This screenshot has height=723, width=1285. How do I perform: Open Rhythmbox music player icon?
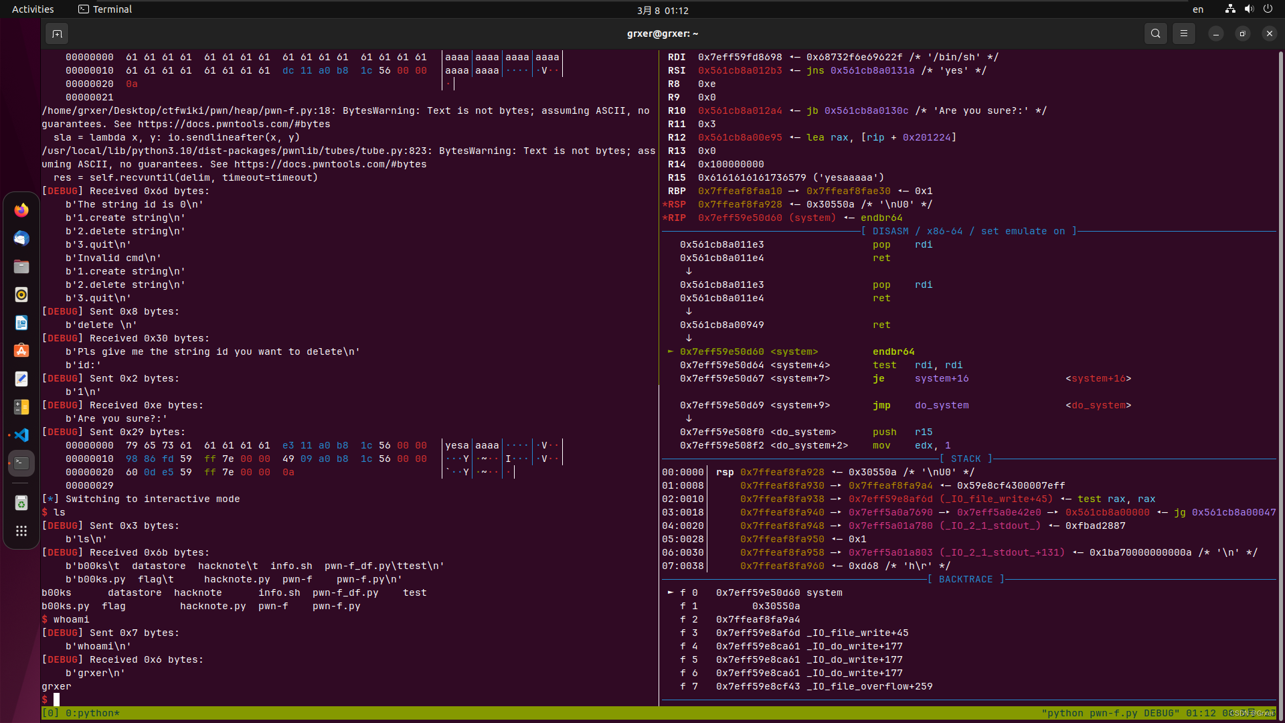tap(21, 295)
